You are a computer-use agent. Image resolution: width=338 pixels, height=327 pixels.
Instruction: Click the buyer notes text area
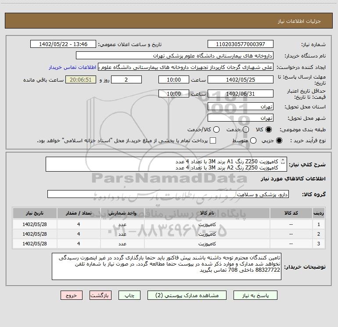(166, 266)
